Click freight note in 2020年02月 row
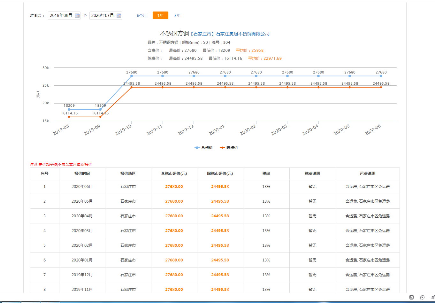The width and height of the screenshot is (435, 303). [368, 245]
